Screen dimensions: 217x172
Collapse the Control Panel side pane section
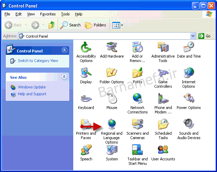64,50
